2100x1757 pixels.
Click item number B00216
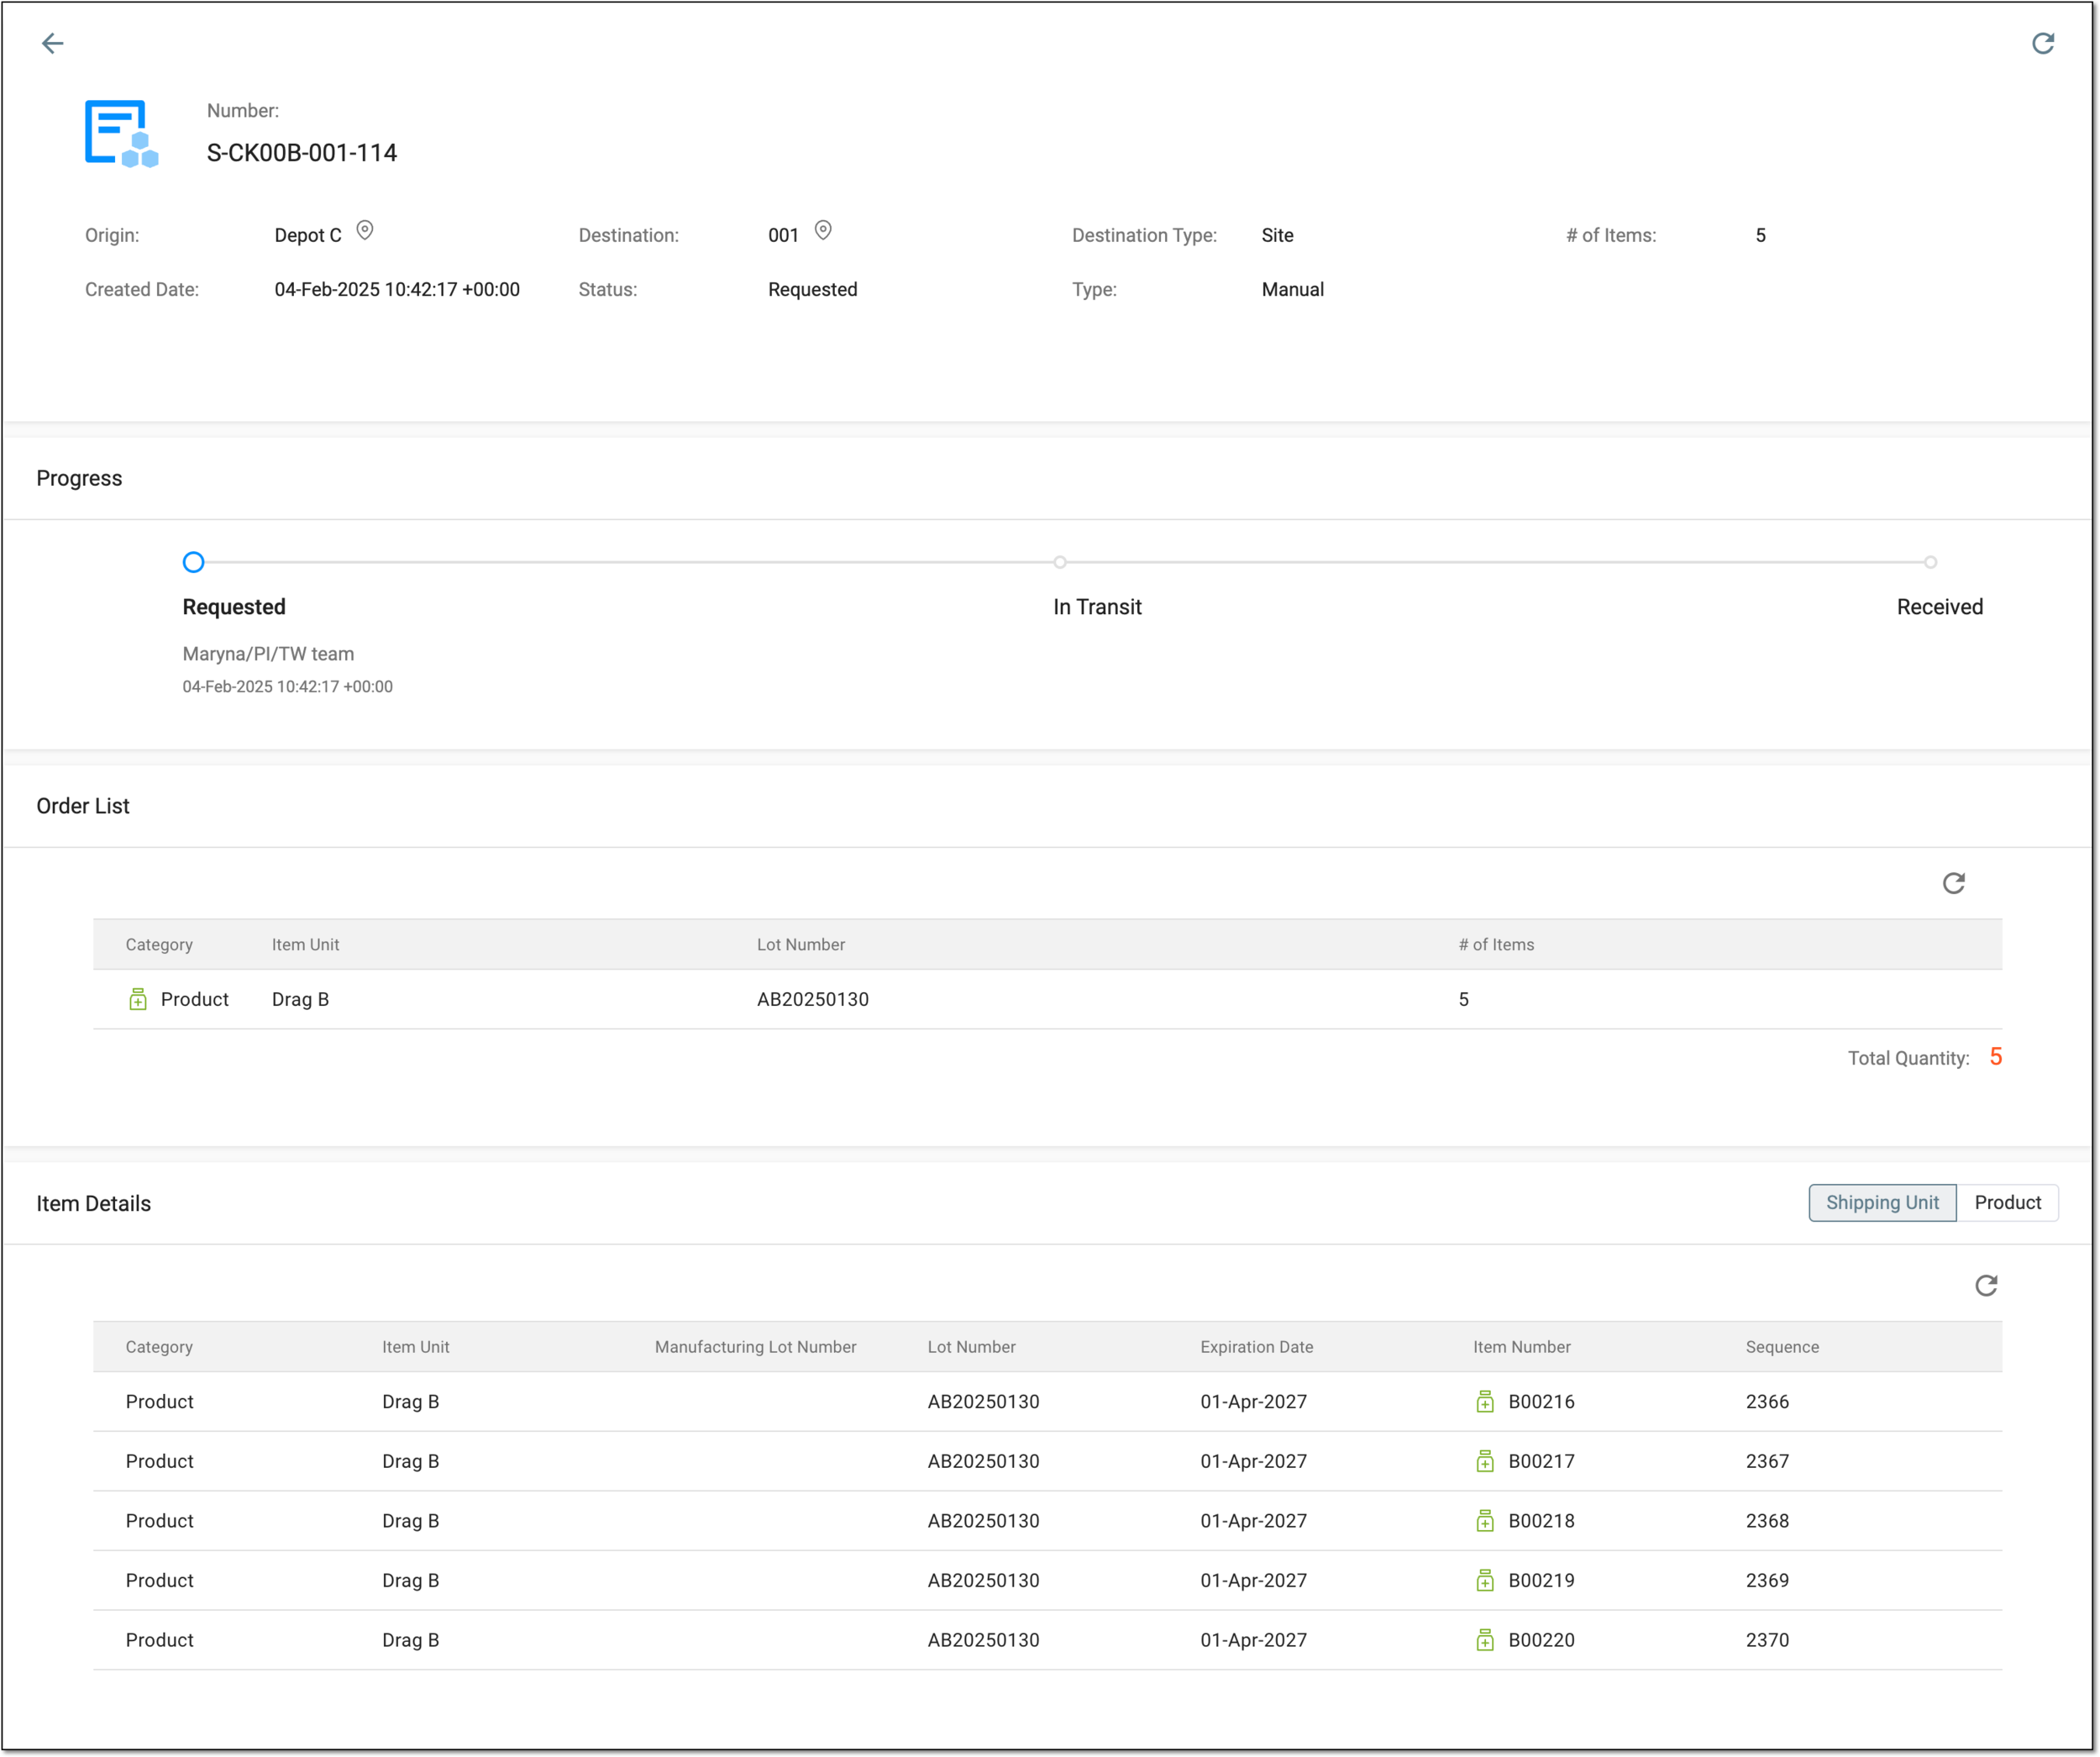pos(1541,1402)
